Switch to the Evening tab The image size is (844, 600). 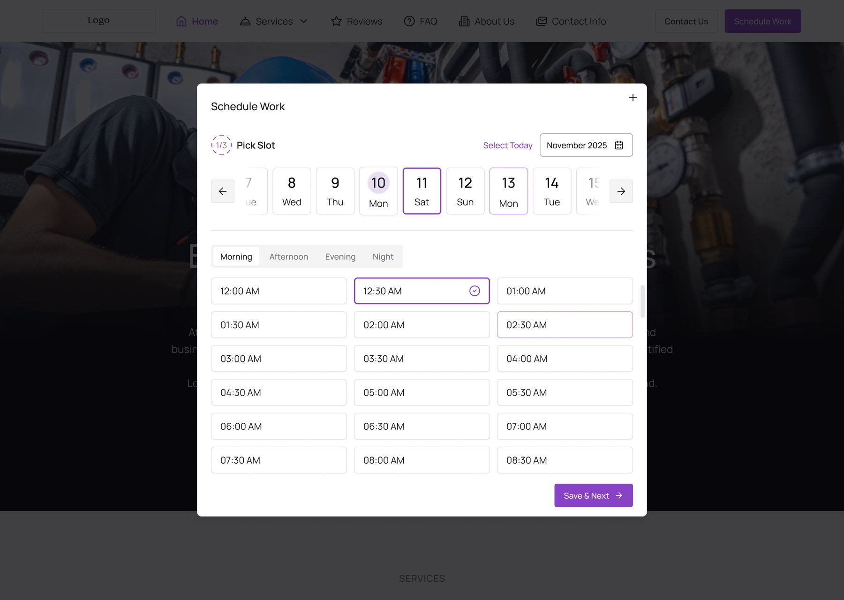[x=340, y=256]
